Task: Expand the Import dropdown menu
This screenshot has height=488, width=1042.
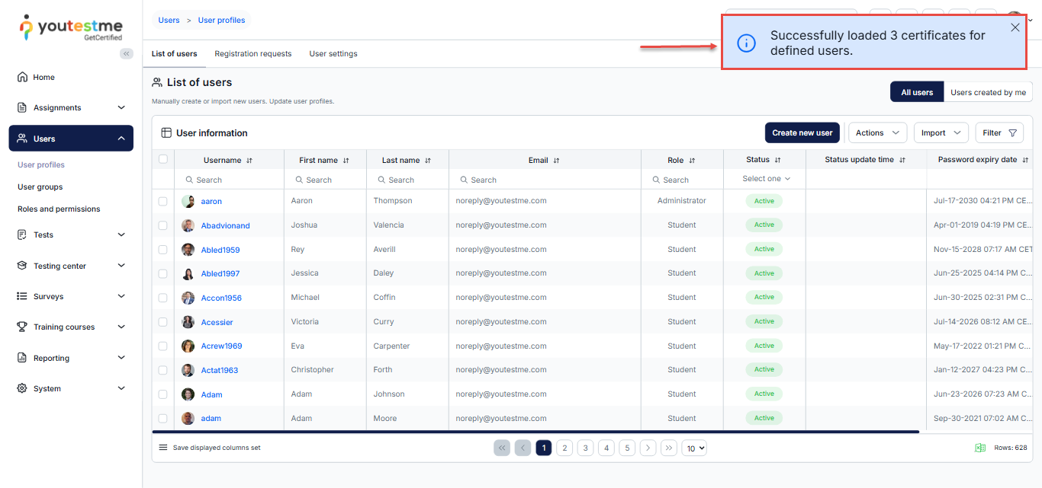Action: pos(941,132)
